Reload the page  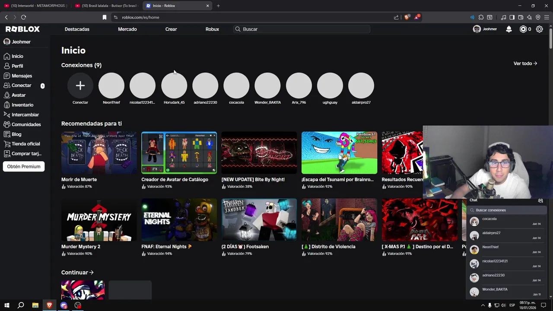pyautogui.click(x=23, y=17)
